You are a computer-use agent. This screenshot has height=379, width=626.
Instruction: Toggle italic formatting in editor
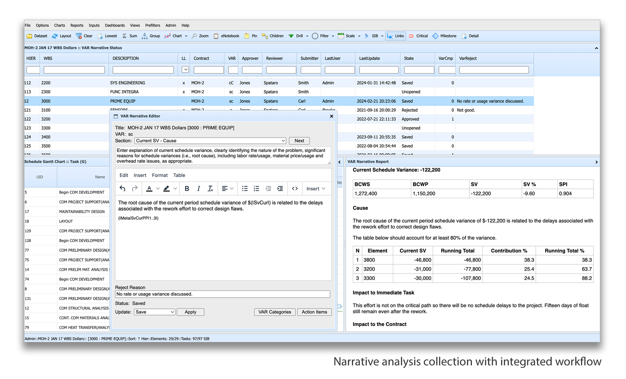coord(199,188)
